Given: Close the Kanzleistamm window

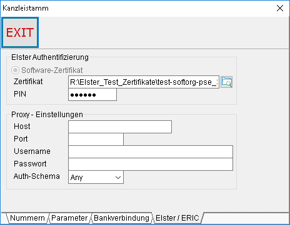Looking at the screenshot, I should click(280, 8).
